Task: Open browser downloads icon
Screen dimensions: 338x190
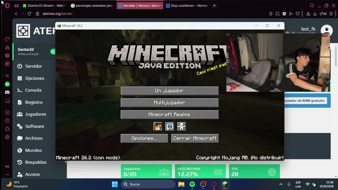Action: (x=315, y=14)
